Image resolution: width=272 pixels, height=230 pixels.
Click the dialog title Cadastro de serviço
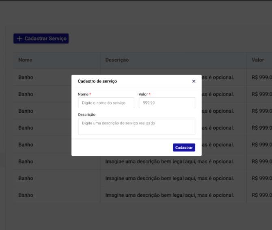(97, 81)
